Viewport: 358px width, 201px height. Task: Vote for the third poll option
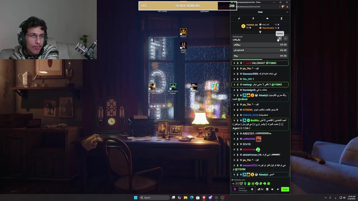click(260, 56)
